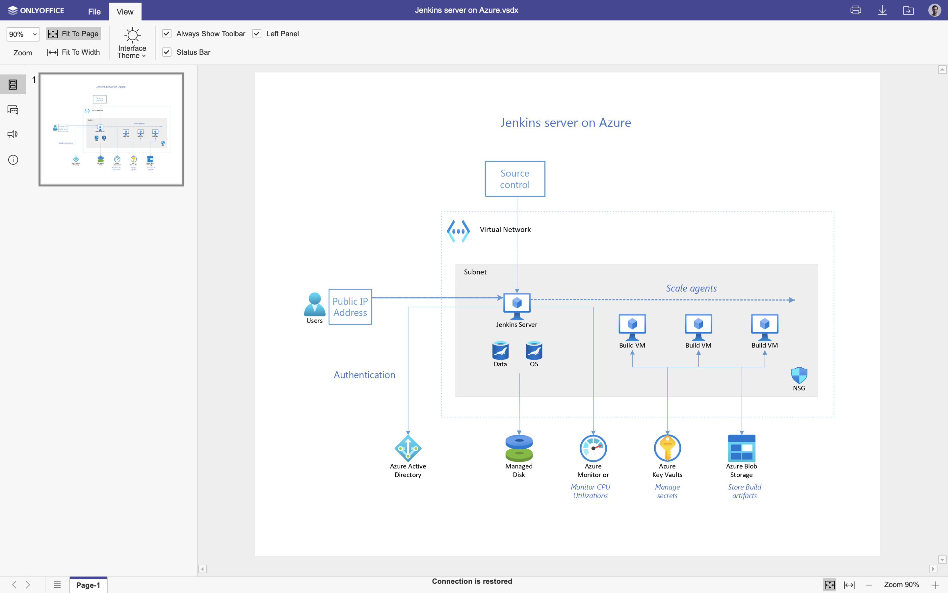Click the vertical scrollbar down arrow
948x593 pixels.
[942, 560]
